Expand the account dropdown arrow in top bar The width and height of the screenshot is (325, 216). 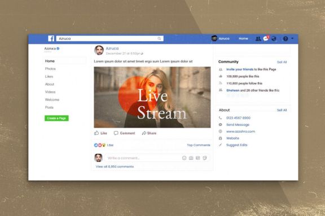(292, 38)
